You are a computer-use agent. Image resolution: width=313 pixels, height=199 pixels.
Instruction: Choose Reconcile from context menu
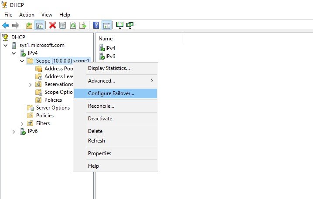tap(116, 106)
